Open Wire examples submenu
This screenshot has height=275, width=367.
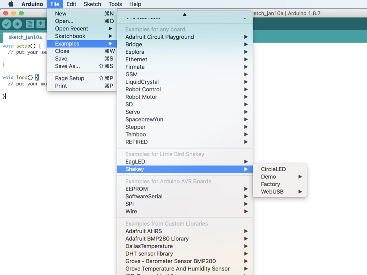(185, 211)
